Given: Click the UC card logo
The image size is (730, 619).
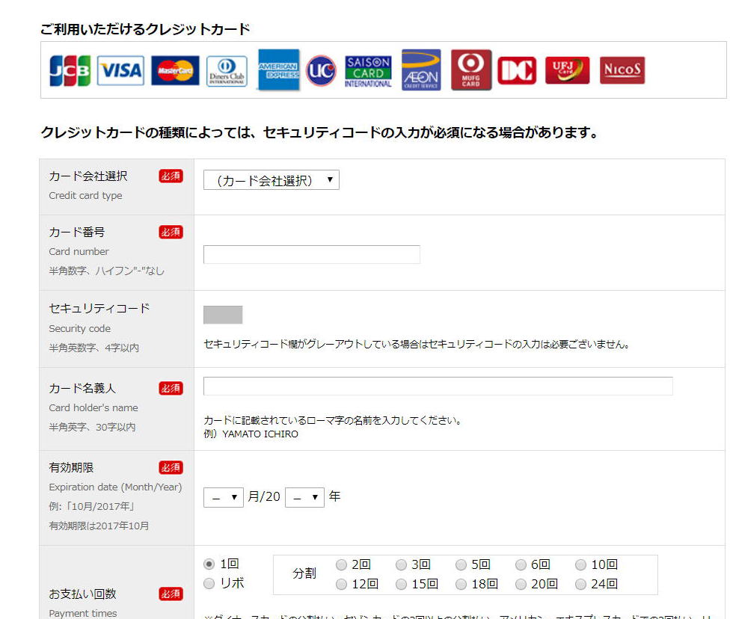Looking at the screenshot, I should (321, 70).
